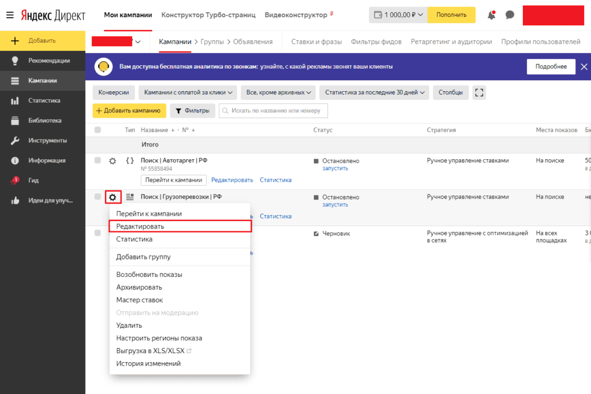Click gear icon of Грузоперевозки campaign
Viewport: 591px width, 394px height.
pos(113,197)
